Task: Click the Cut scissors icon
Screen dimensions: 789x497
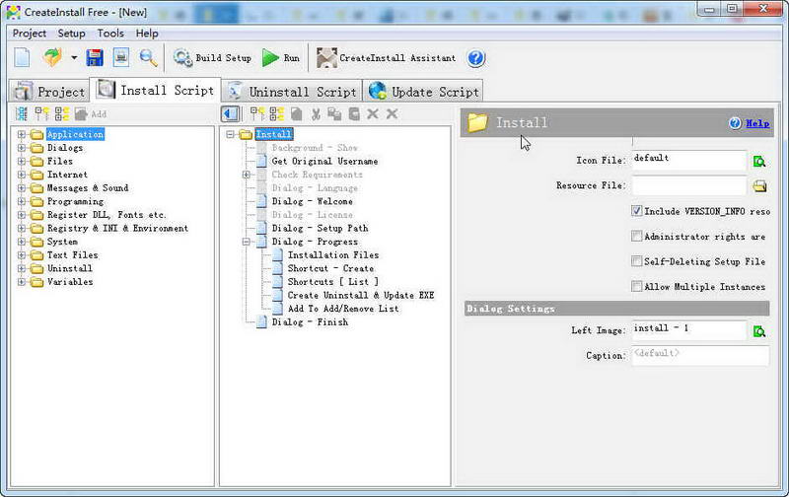Action: pyautogui.click(x=316, y=114)
